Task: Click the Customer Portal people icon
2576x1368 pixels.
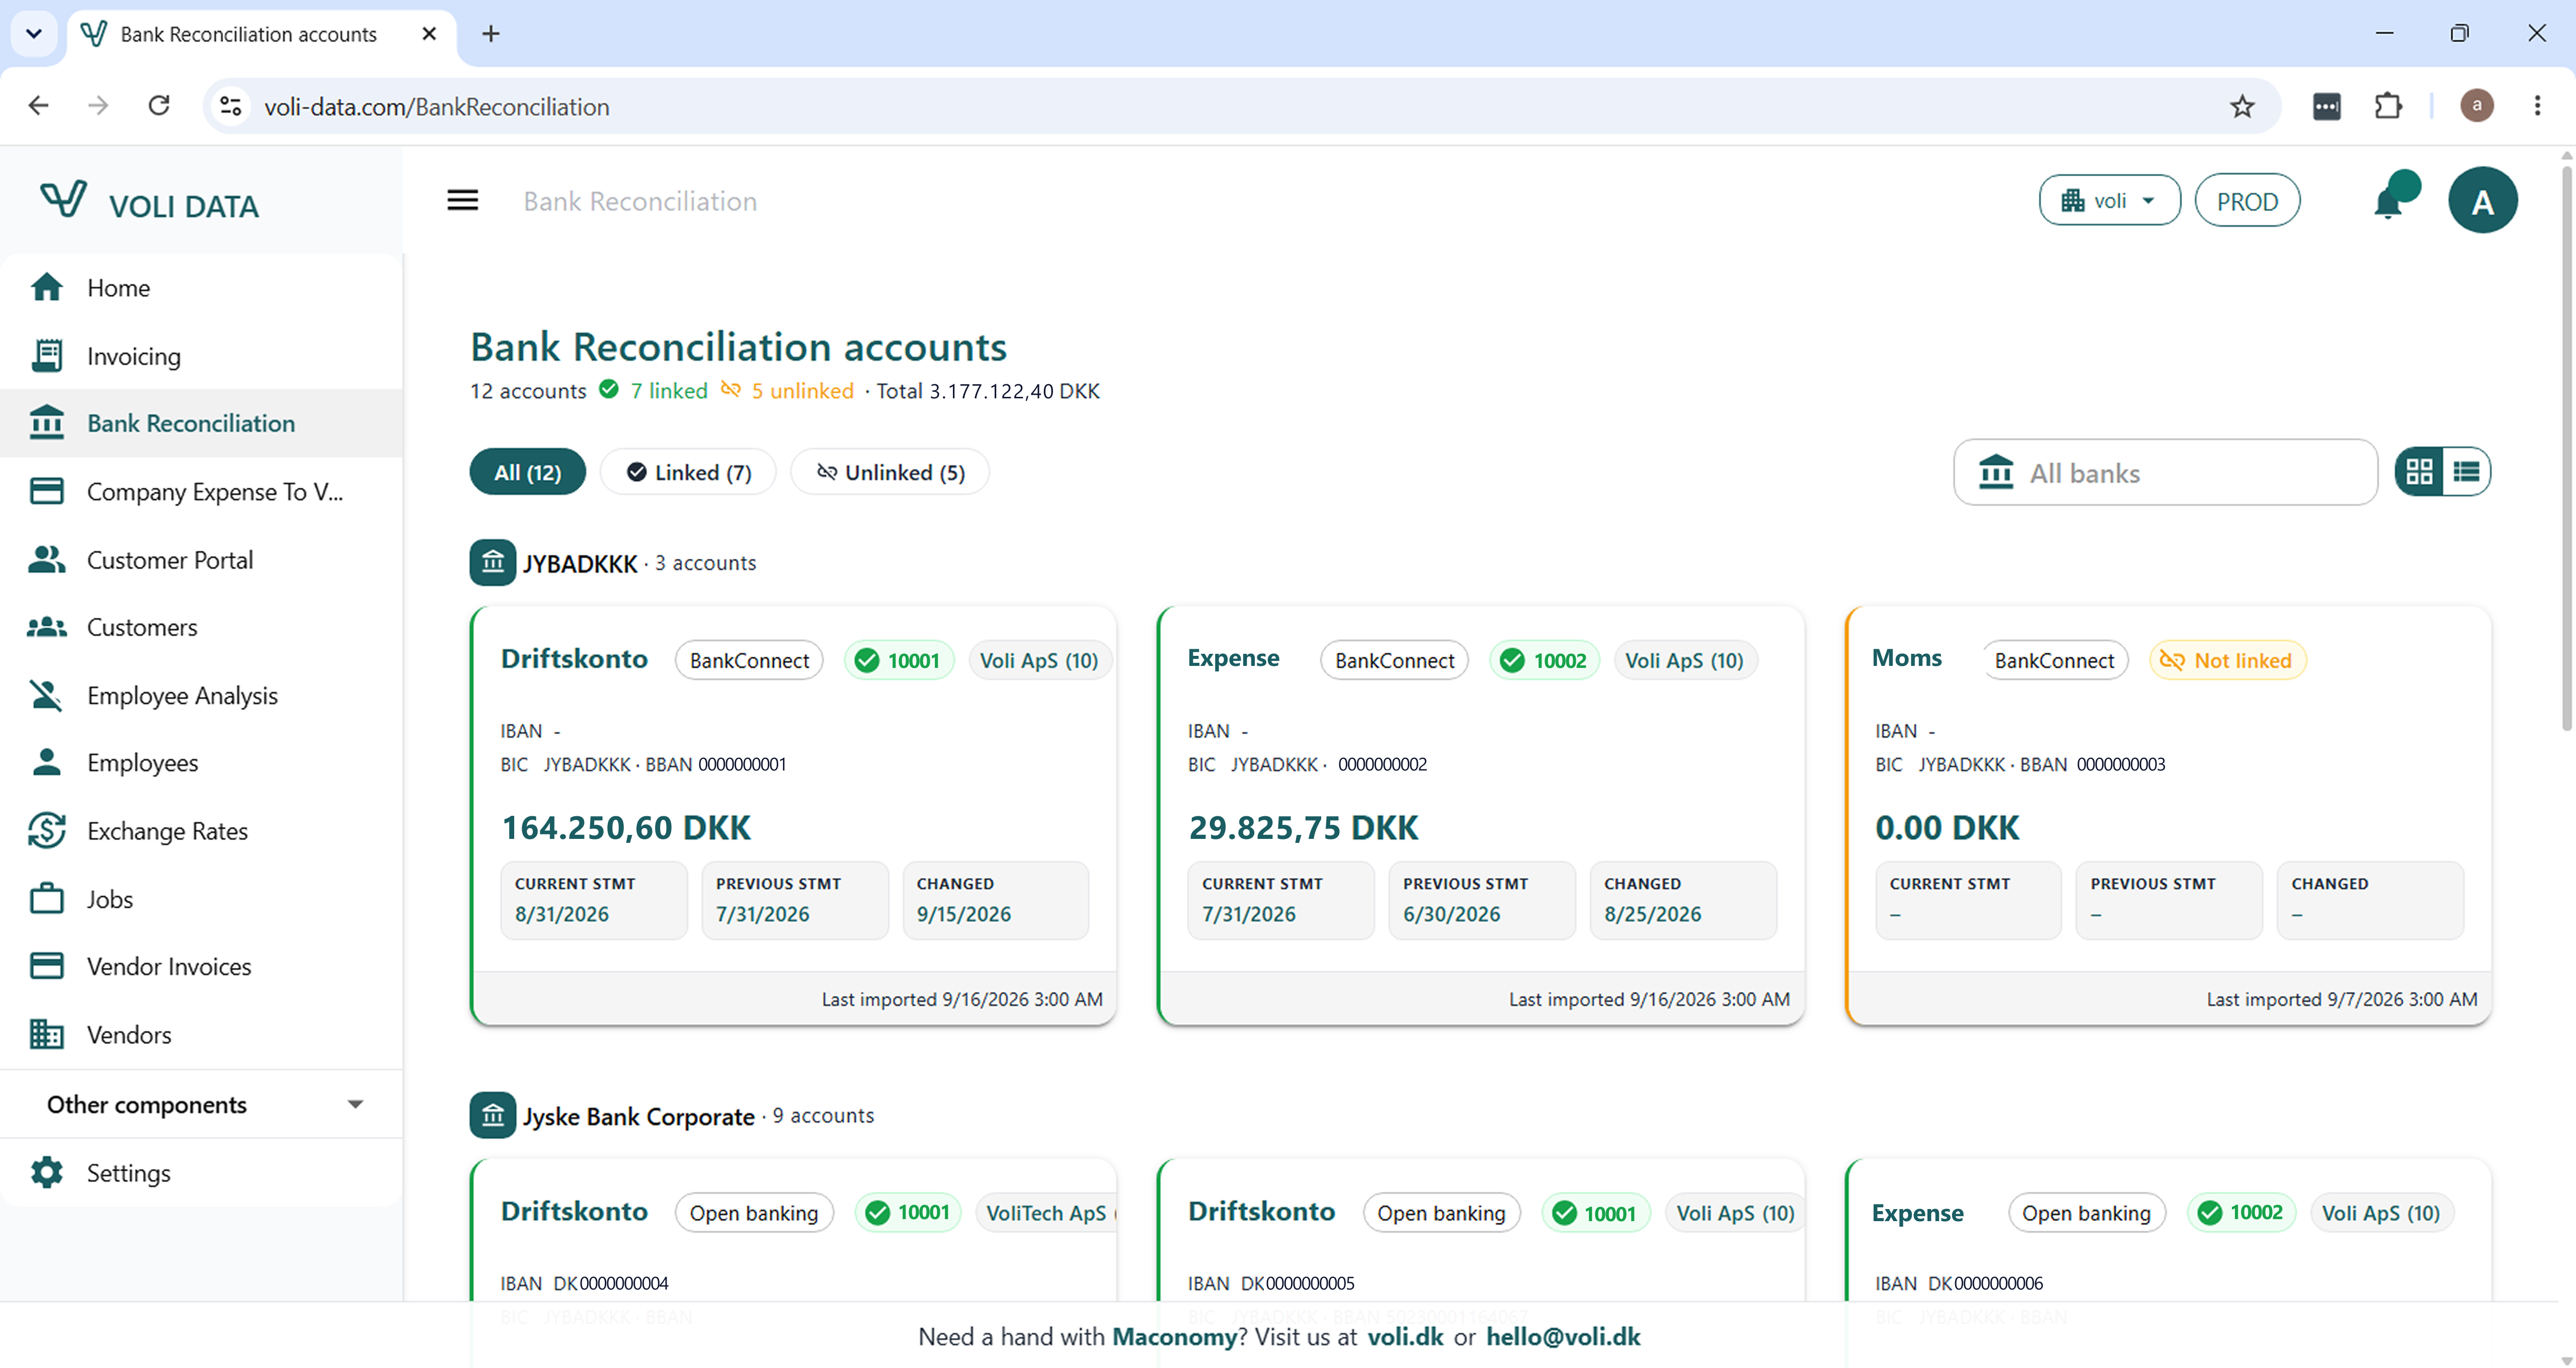Action: pos(46,560)
